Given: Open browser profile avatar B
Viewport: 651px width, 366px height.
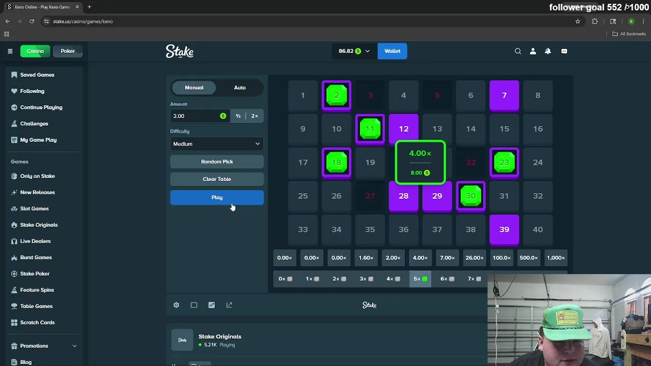Looking at the screenshot, I should pos(631,21).
